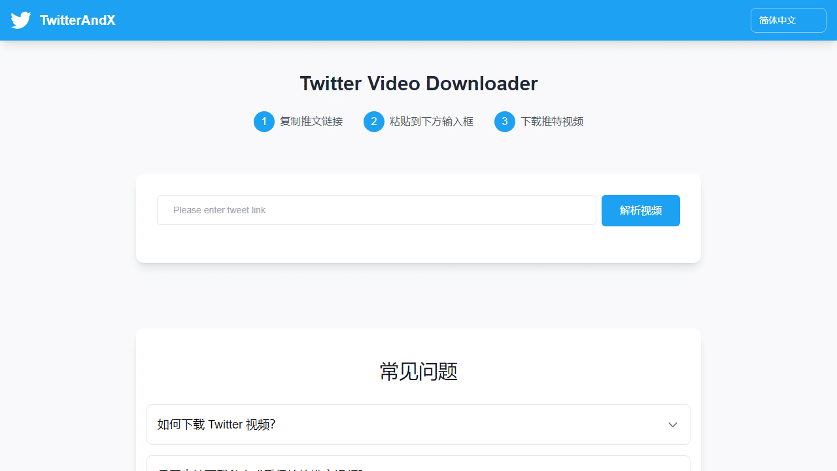Click empty area below the tweet link input

click(377, 245)
